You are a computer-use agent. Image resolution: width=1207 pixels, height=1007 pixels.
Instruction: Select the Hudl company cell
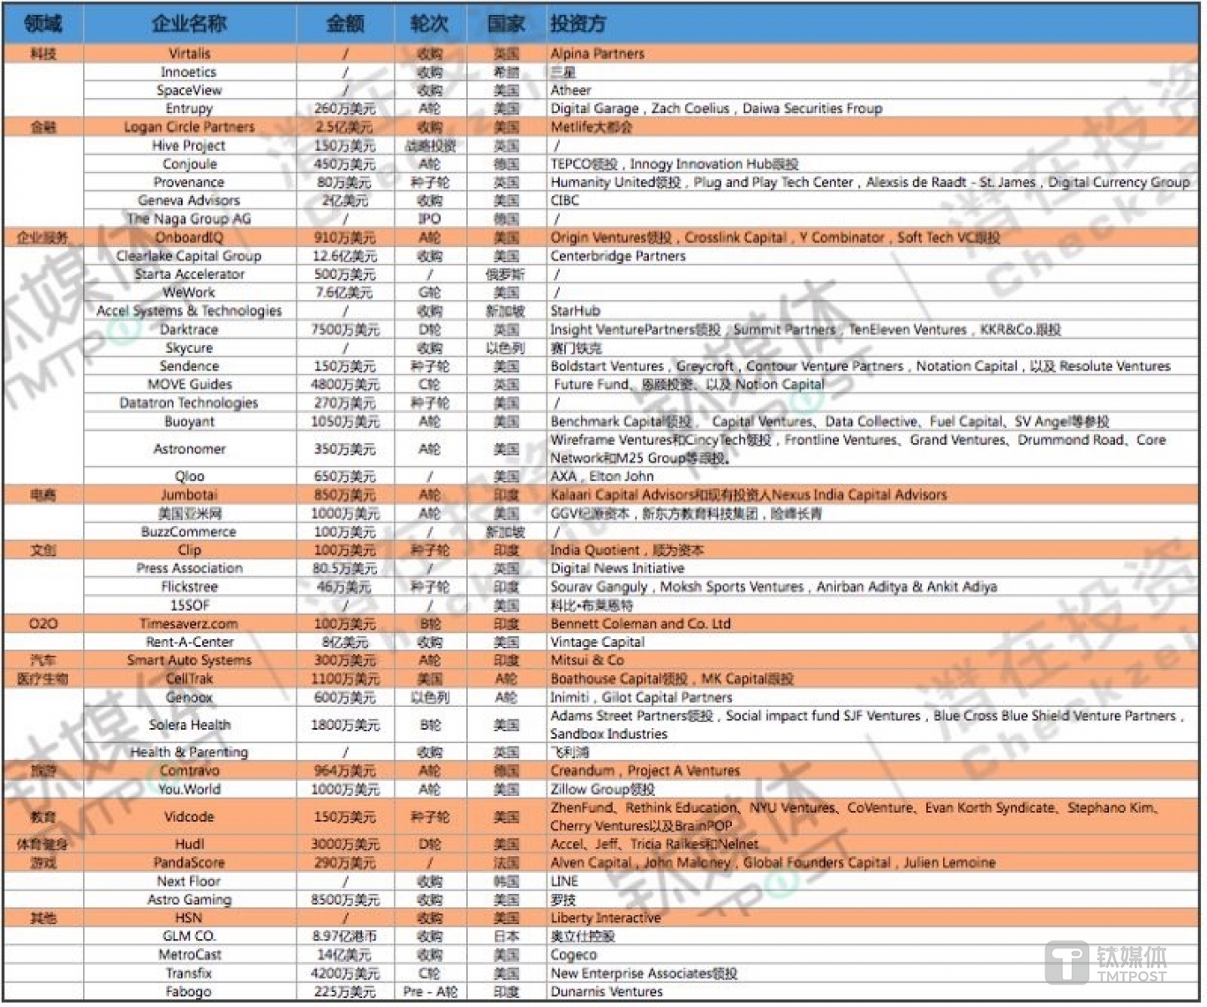189,844
